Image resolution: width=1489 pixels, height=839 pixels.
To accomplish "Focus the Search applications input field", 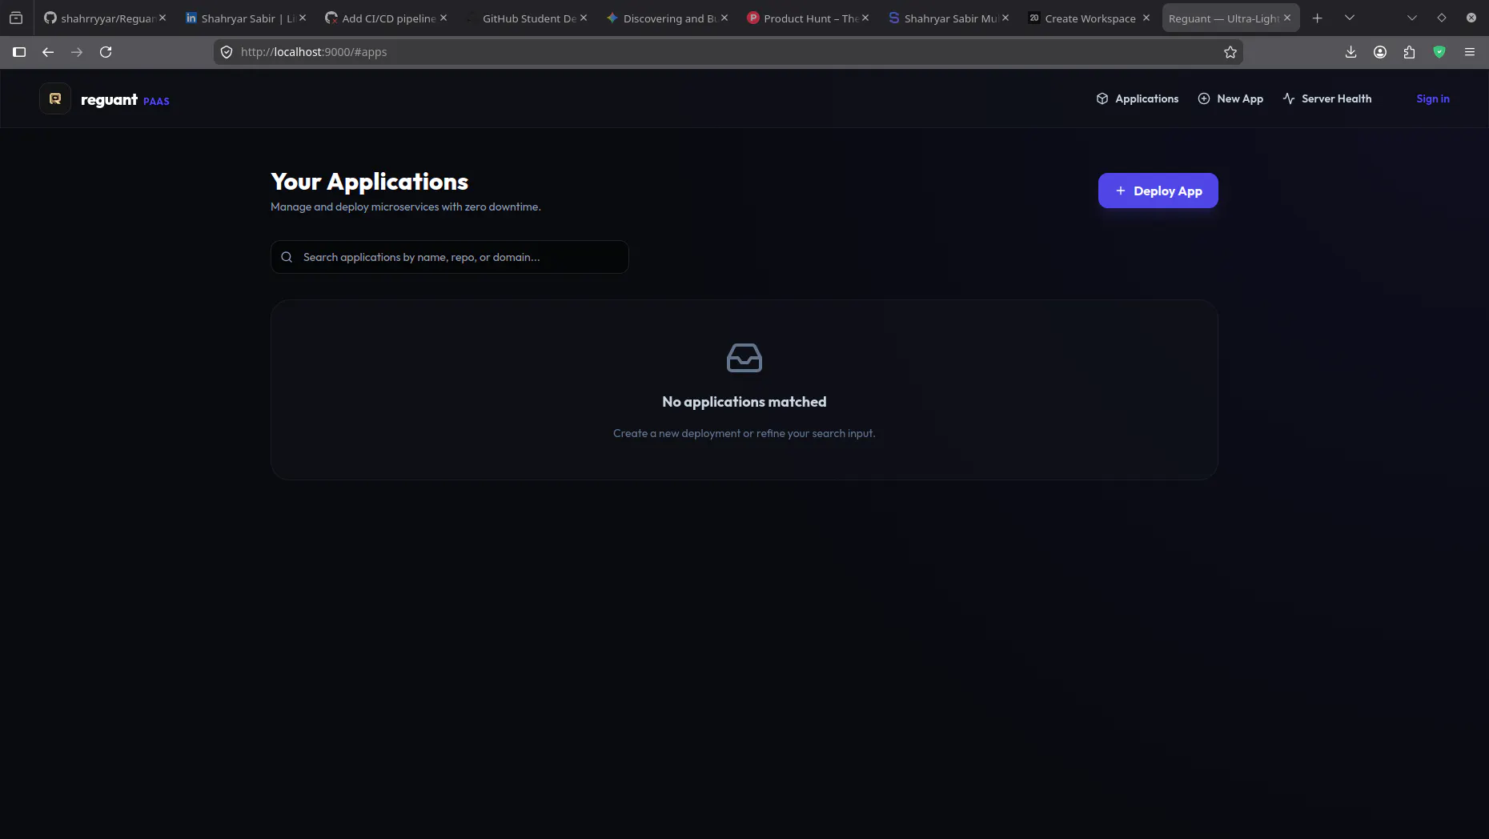I will tap(450, 257).
